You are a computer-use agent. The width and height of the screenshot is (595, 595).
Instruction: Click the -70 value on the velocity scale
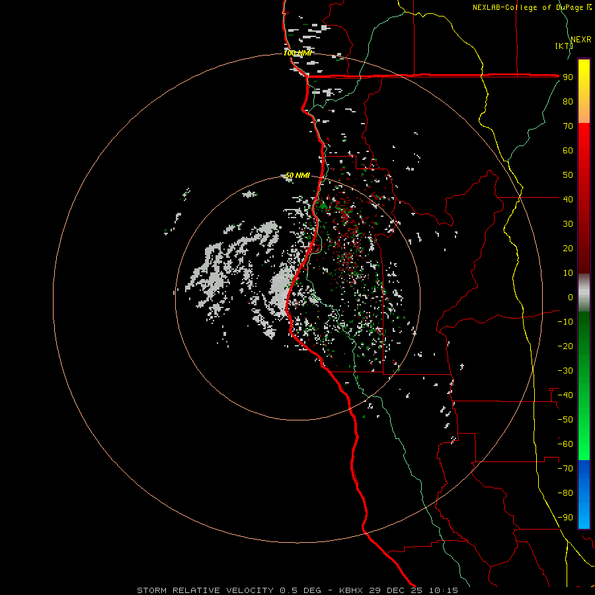pyautogui.click(x=565, y=469)
